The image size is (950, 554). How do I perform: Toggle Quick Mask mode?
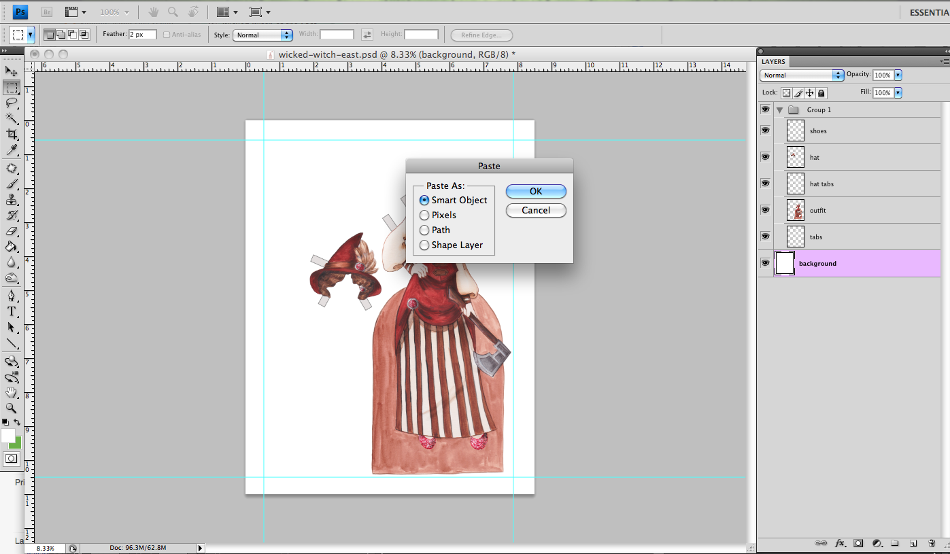coord(12,459)
